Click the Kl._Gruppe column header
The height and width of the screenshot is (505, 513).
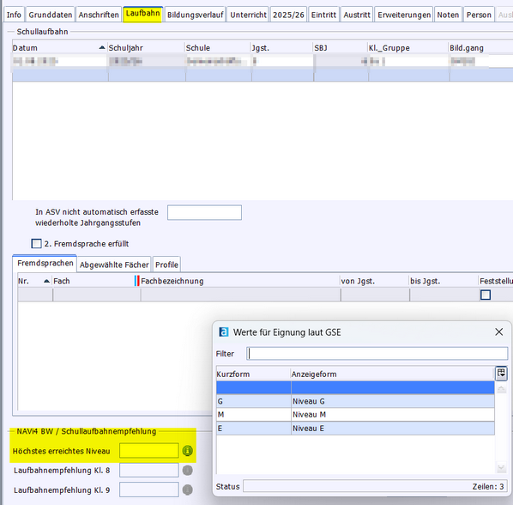408,48
